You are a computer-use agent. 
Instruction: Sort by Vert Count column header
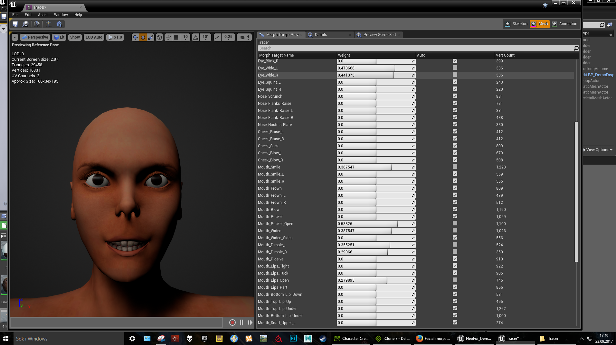pos(505,55)
